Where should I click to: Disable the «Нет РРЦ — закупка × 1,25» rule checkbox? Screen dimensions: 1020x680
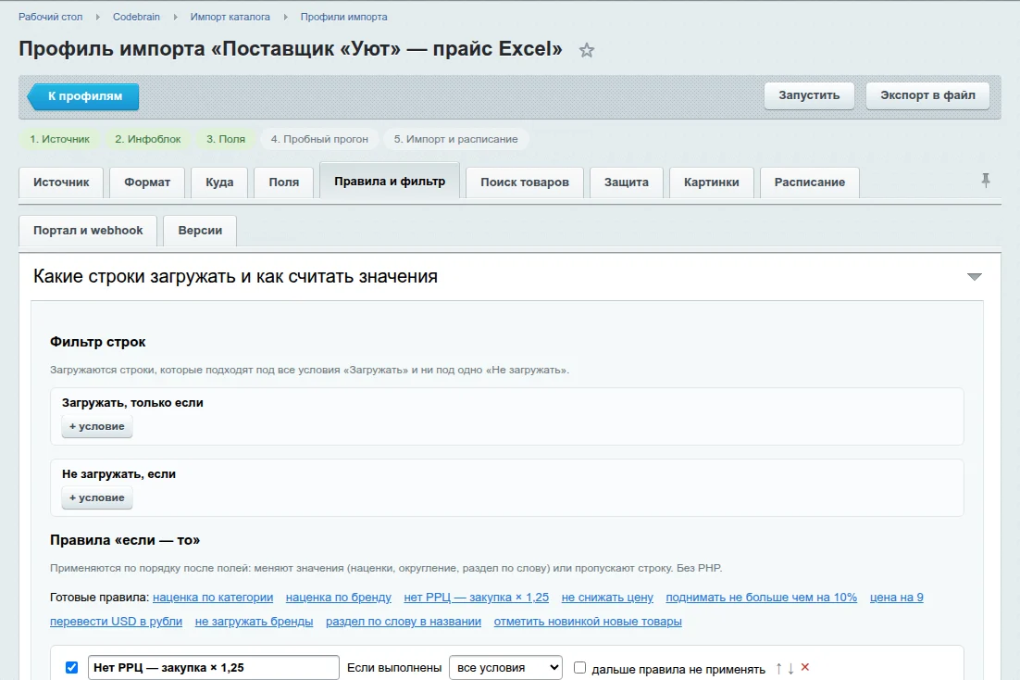click(71, 668)
